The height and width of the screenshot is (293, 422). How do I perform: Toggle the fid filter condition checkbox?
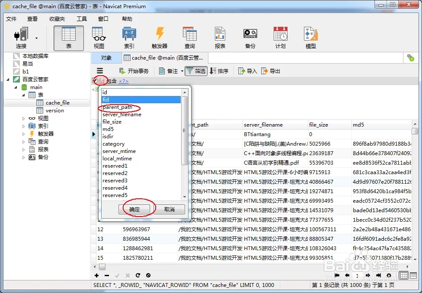(x=95, y=80)
